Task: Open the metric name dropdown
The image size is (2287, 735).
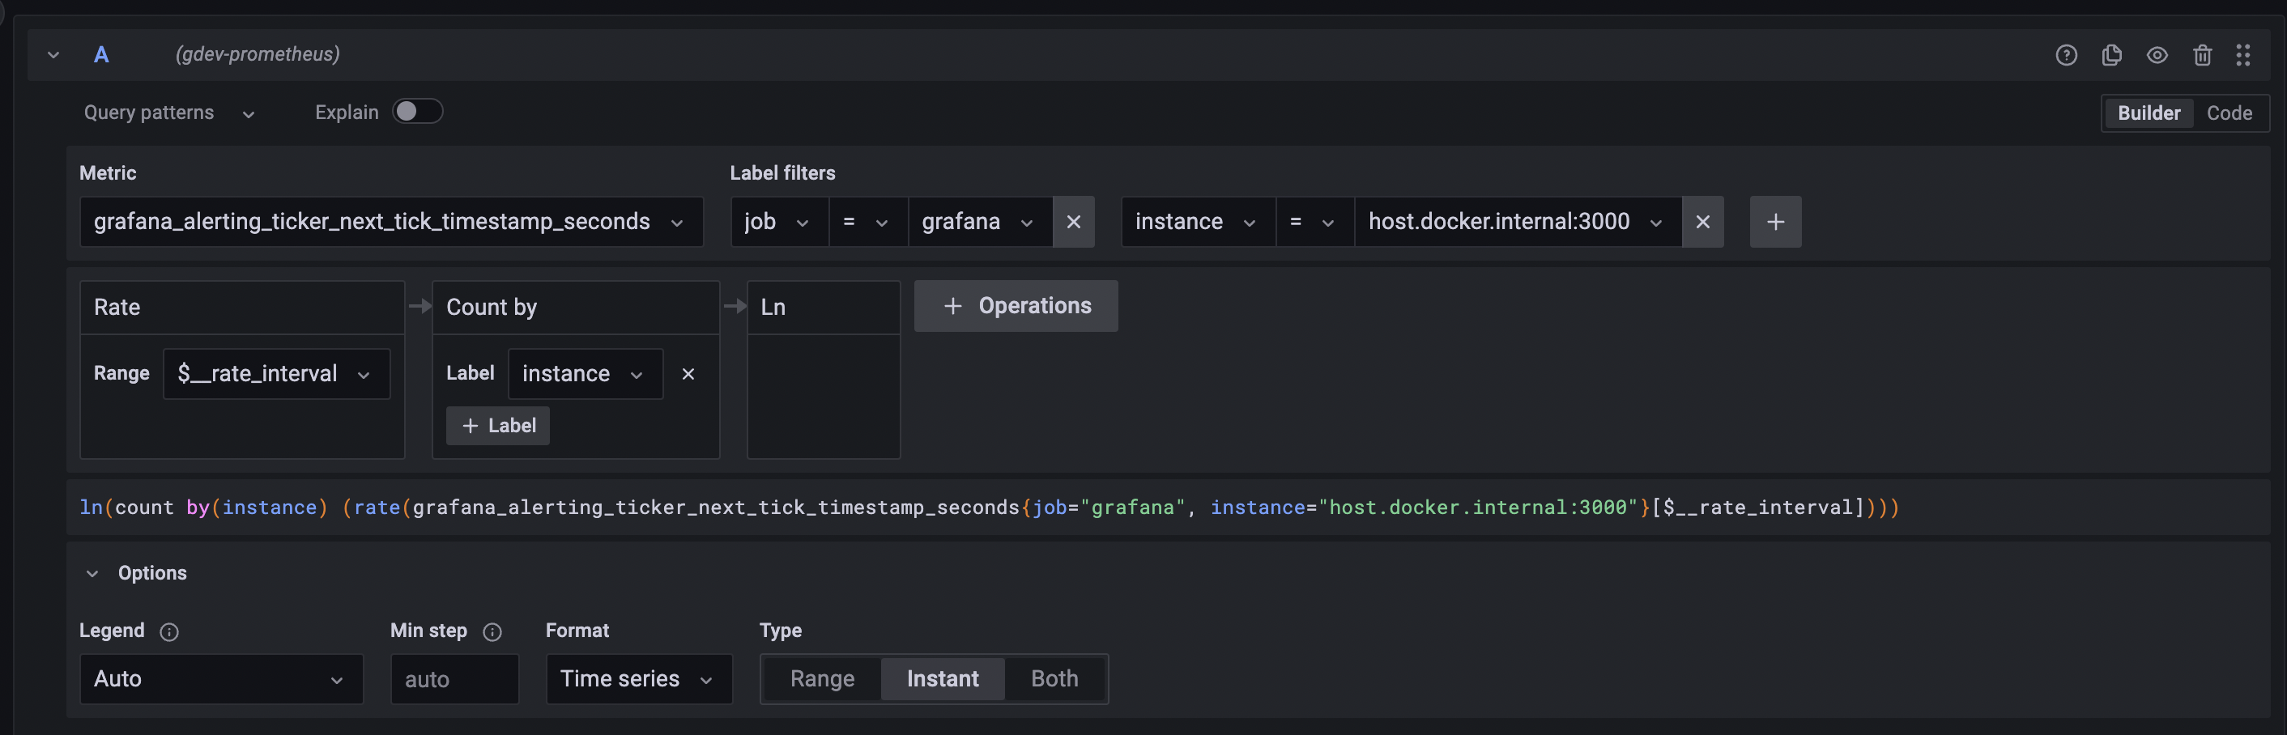Action: [x=677, y=222]
